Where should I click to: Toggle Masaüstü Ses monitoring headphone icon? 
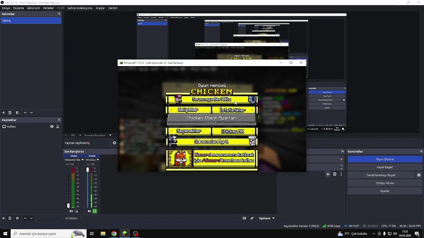pos(77,211)
